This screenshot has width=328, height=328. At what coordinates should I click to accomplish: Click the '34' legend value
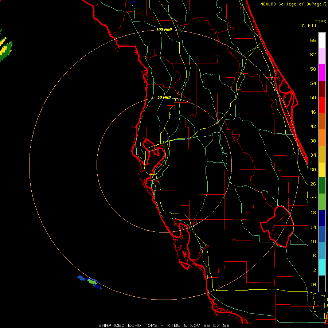(313, 155)
